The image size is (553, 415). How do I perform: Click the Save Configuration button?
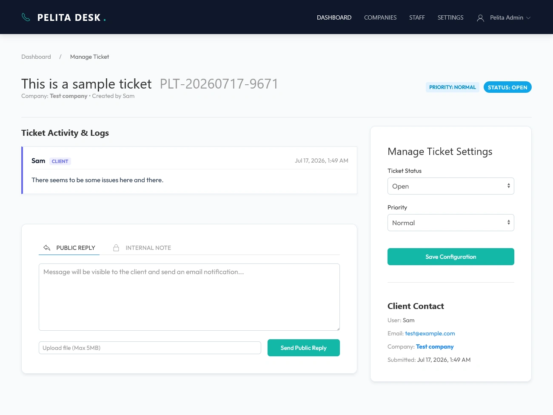coord(451,257)
